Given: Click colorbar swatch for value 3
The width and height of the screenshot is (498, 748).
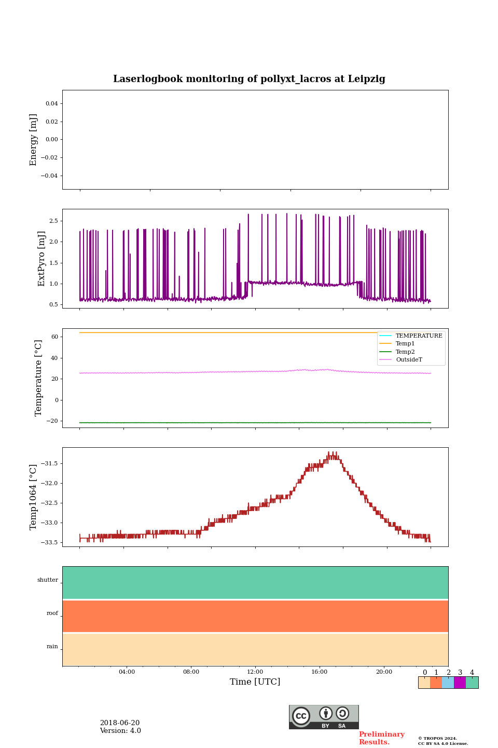Looking at the screenshot, I should tap(460, 683).
